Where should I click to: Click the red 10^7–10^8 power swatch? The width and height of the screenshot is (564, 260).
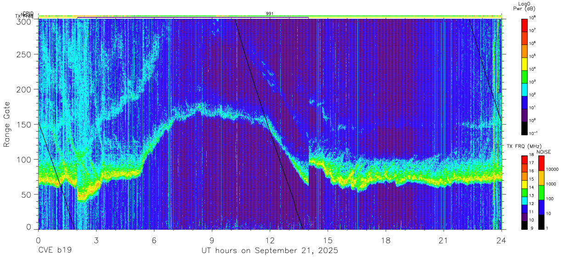coord(525,25)
